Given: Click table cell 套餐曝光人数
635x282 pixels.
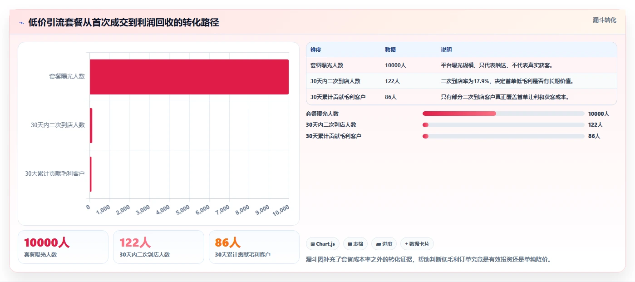Looking at the screenshot, I should (x=327, y=65).
